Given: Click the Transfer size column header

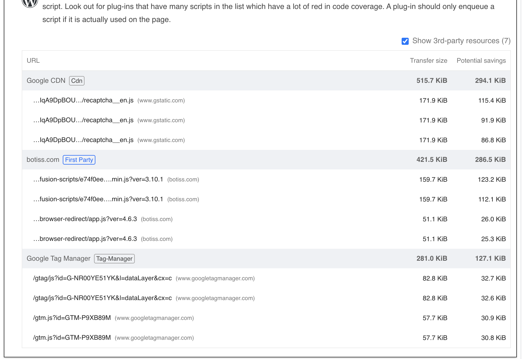Looking at the screenshot, I should (429, 61).
